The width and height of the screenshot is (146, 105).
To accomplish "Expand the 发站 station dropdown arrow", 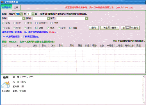I will [x=24, y=18].
